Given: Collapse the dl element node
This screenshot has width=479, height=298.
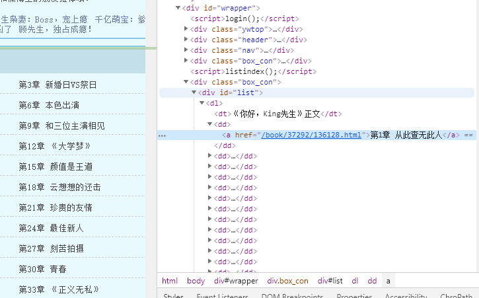Looking at the screenshot, I should pyautogui.click(x=202, y=103).
